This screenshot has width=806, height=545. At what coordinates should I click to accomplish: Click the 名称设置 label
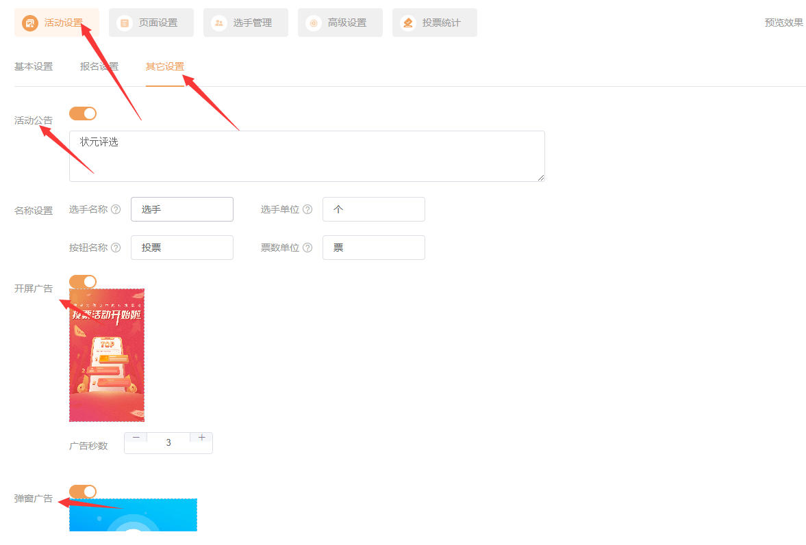[x=34, y=211]
